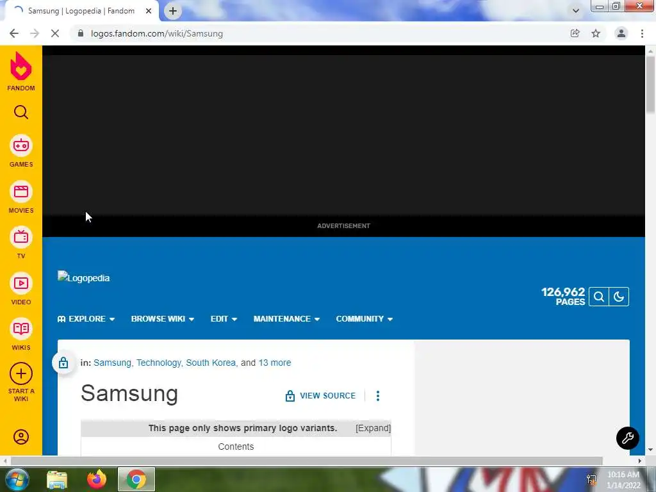Open the user profile icon in sidebar

tap(21, 437)
